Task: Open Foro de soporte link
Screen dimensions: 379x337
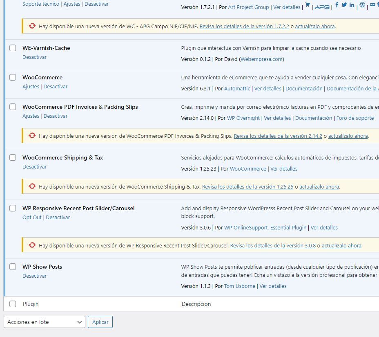Action: pyautogui.click(x=355, y=118)
